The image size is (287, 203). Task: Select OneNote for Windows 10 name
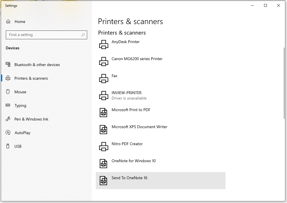[x=133, y=161]
